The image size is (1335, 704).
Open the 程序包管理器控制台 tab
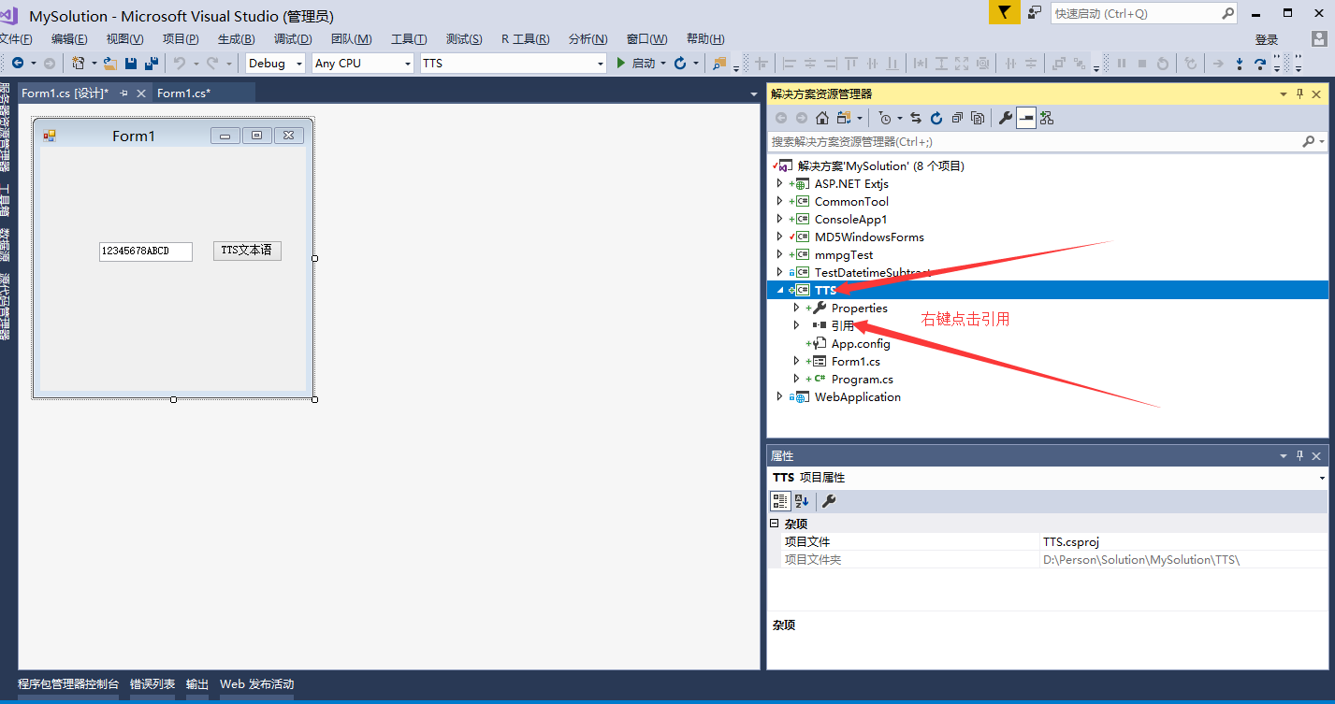(68, 683)
